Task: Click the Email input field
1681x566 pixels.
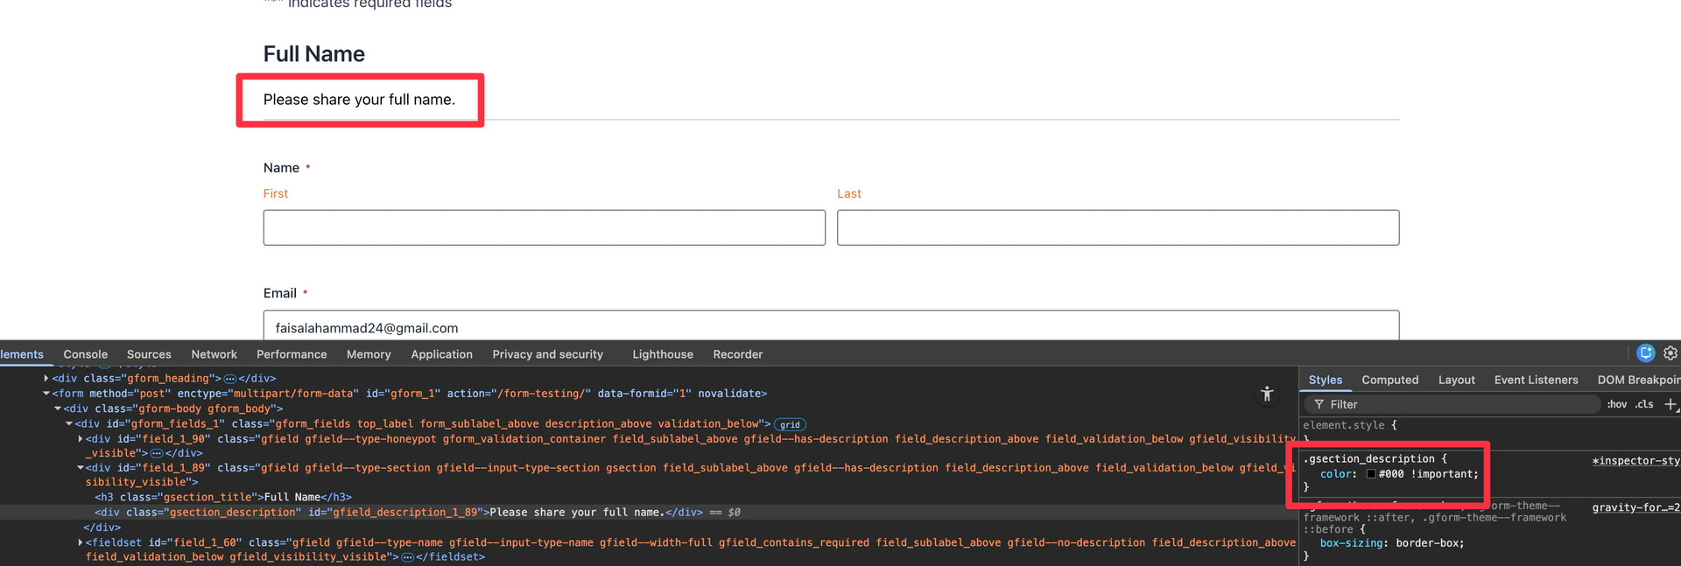Action: [831, 325]
